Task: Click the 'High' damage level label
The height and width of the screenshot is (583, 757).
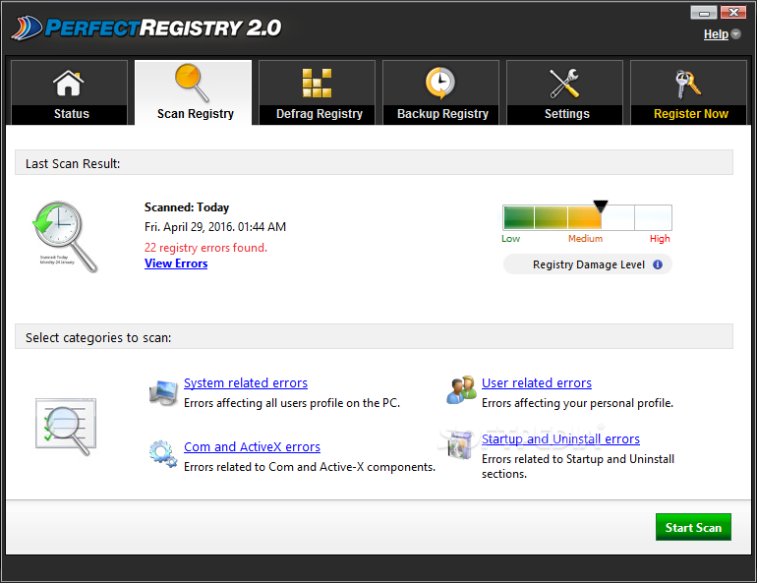Action: 660,239
